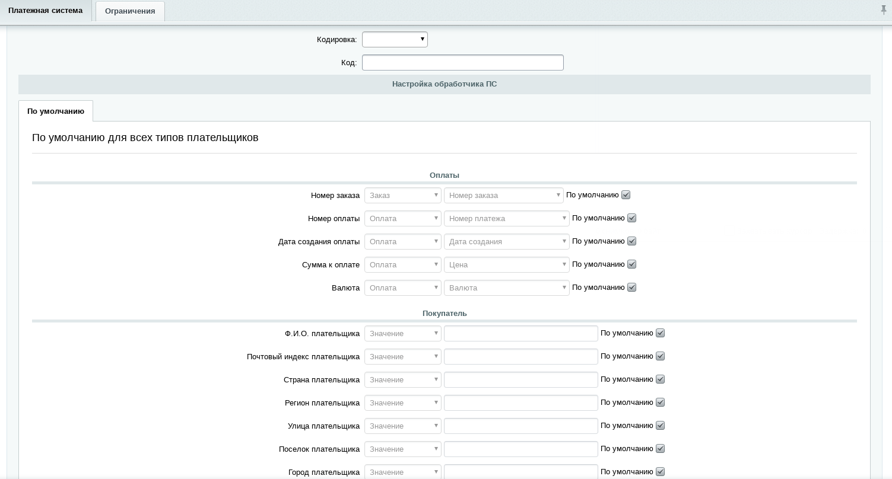Toggle По умолчанию for Город плательщика
The width and height of the screenshot is (892, 479).
tap(661, 472)
